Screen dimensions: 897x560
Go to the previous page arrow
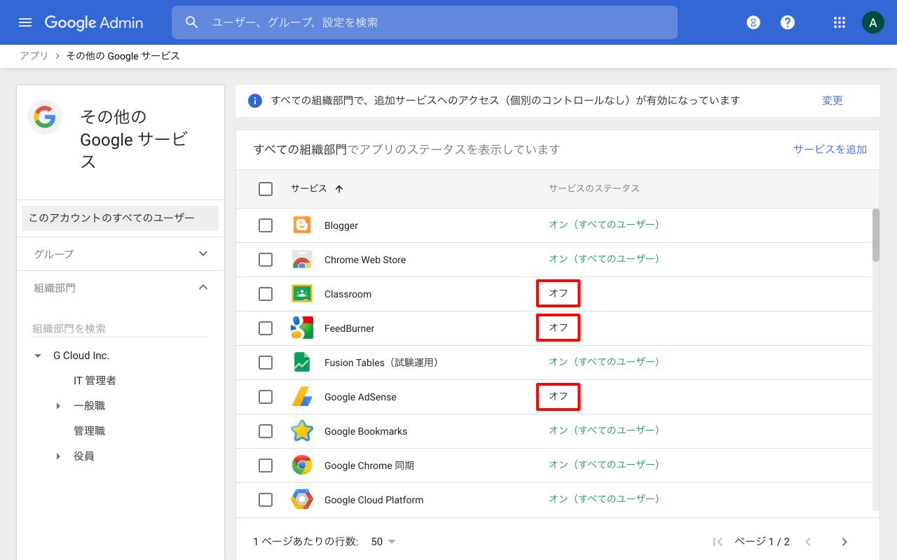808,542
